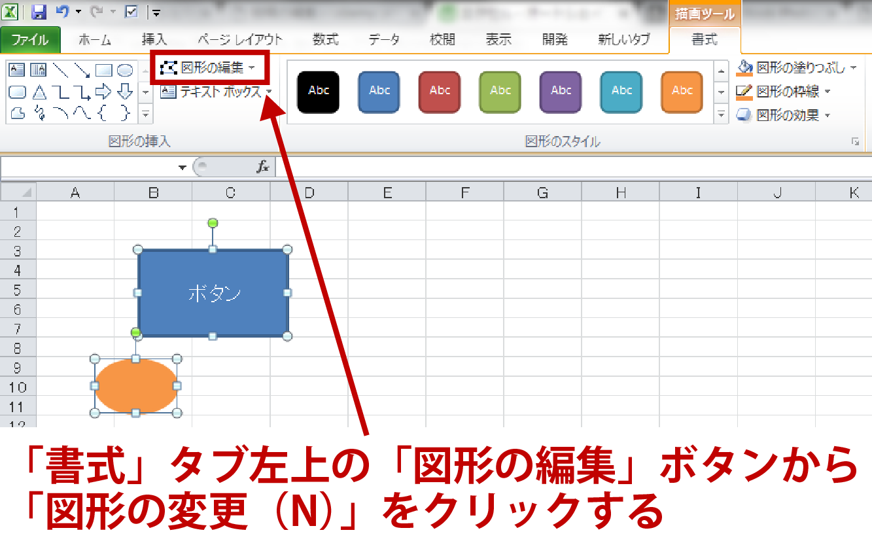Select the elbow arrow connector shape
Viewport: 872px width, 543px height.
click(x=82, y=92)
